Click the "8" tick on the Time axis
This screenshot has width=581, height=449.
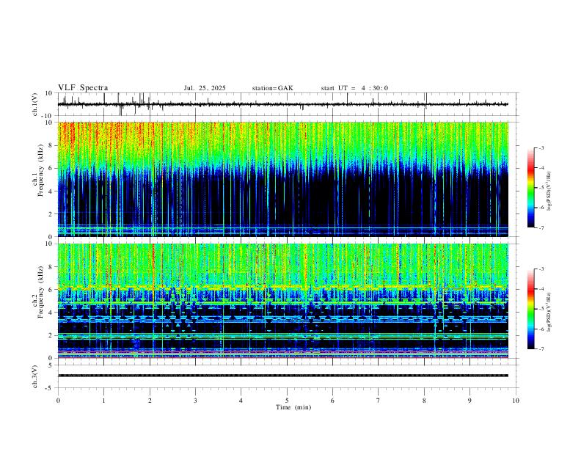[424, 401]
